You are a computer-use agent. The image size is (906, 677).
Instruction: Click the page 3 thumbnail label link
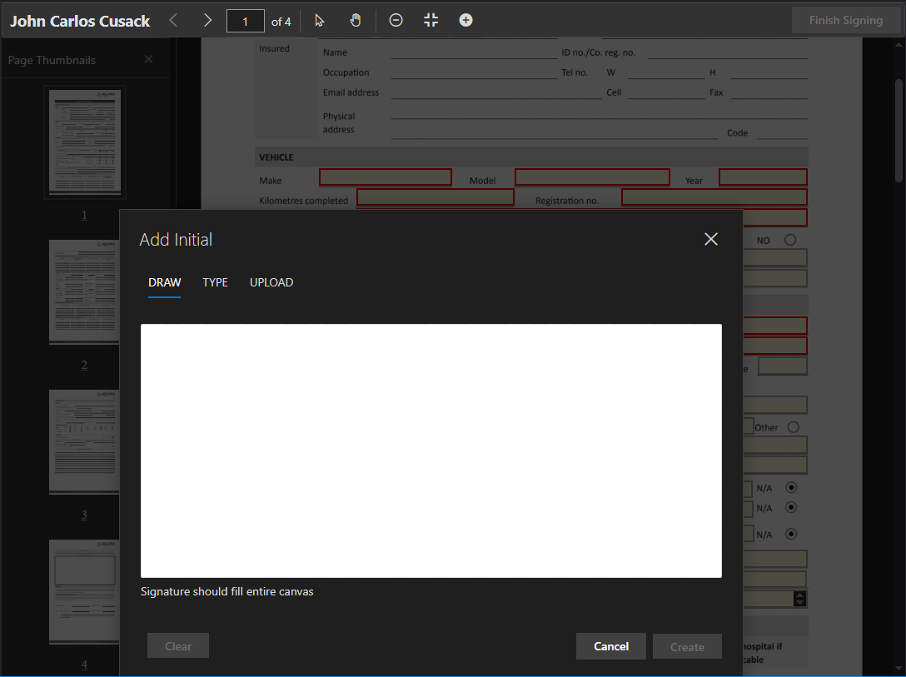[x=84, y=515]
